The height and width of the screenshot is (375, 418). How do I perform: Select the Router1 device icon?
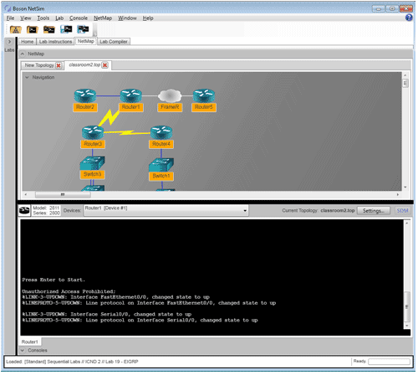click(x=131, y=95)
